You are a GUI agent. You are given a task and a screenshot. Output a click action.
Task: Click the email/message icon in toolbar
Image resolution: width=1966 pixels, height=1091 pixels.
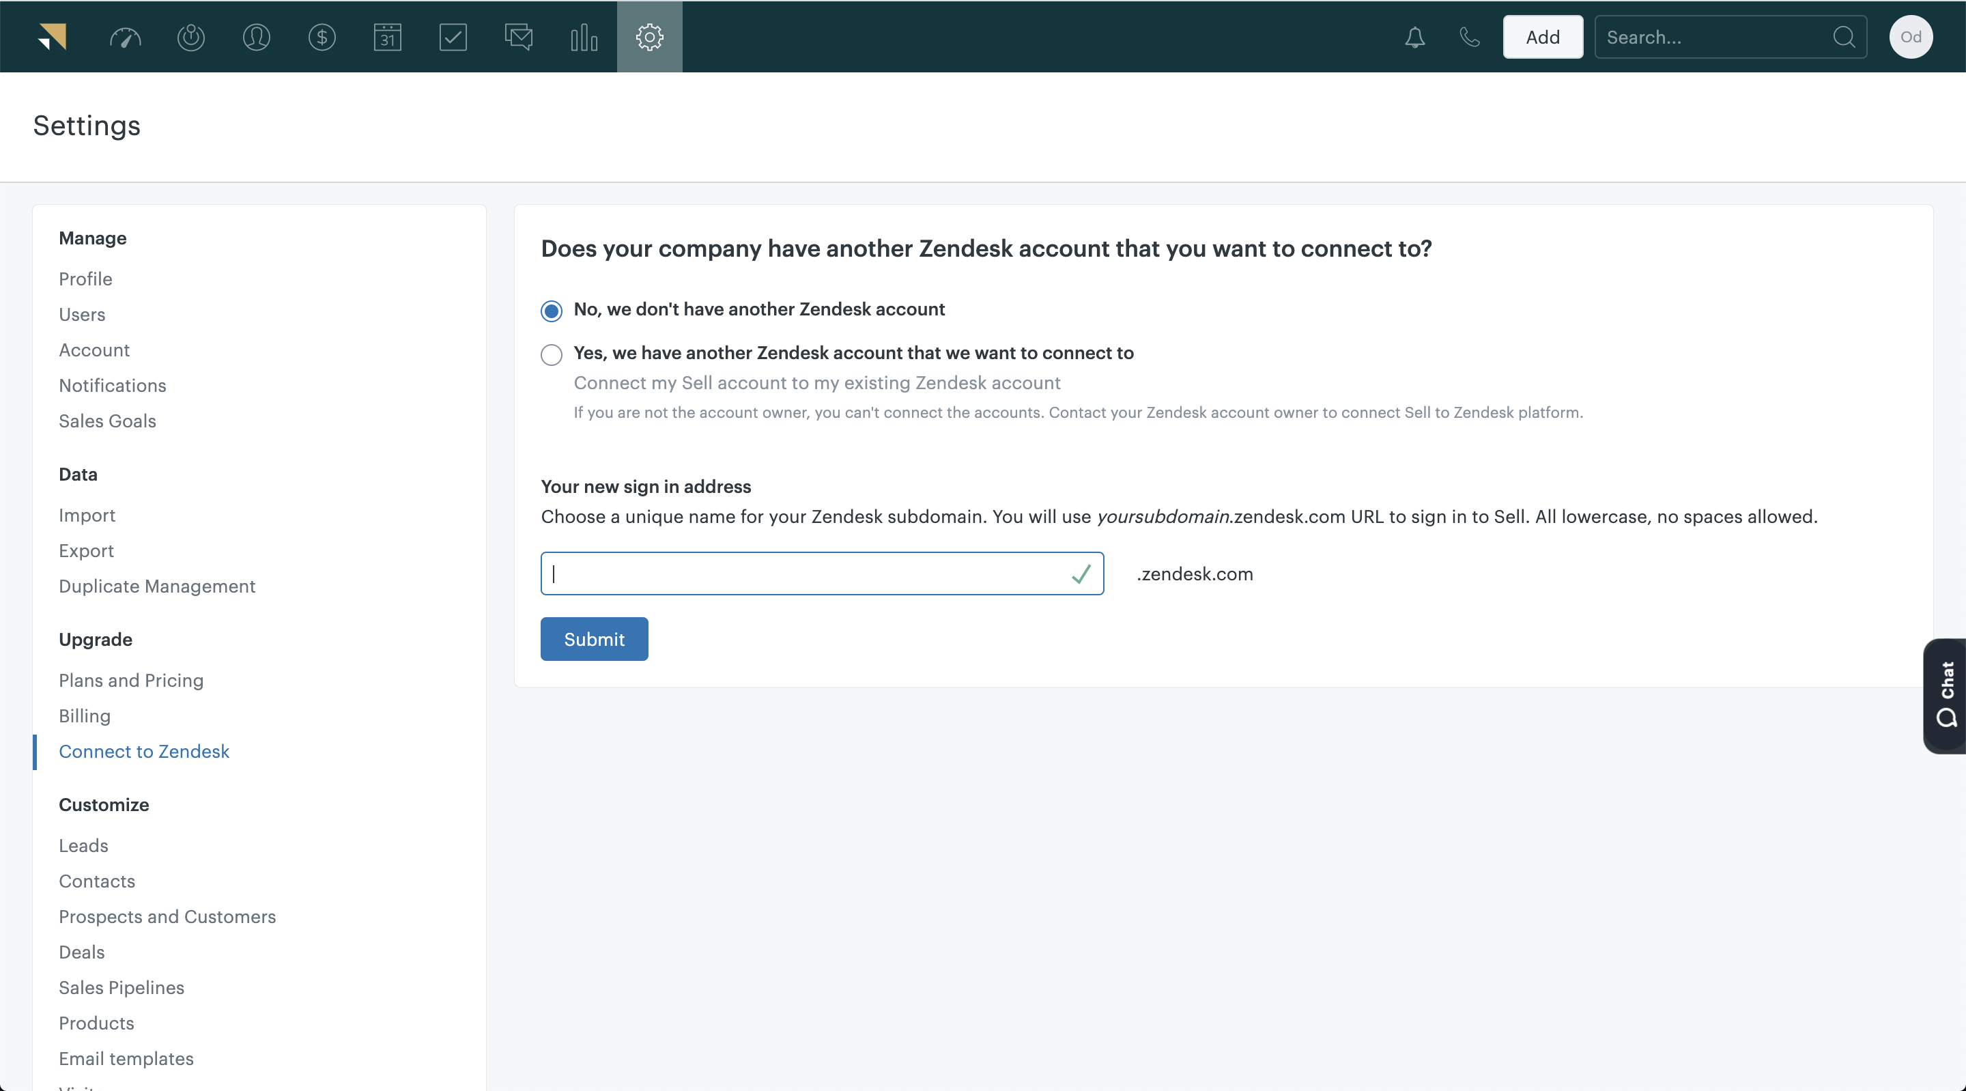tap(517, 36)
